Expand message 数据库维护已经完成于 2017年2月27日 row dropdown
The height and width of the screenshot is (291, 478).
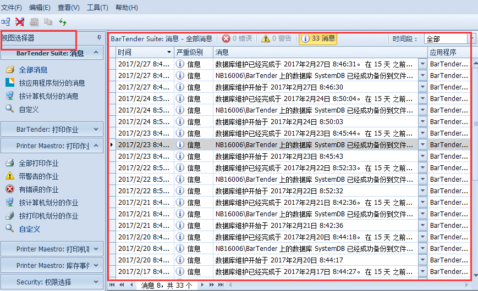coord(422,64)
